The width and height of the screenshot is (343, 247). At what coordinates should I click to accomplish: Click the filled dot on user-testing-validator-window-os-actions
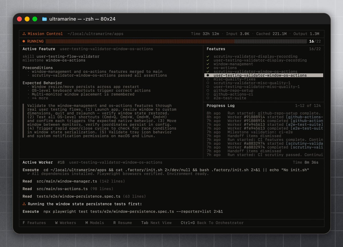pos(208,76)
